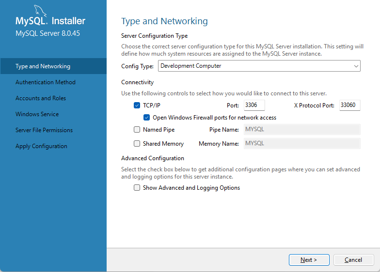Image resolution: width=380 pixels, height=272 pixels.
Task: Click the Connectivity section label
Action: pyautogui.click(x=138, y=82)
